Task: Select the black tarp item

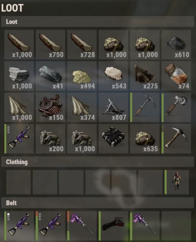Action: tap(113, 139)
